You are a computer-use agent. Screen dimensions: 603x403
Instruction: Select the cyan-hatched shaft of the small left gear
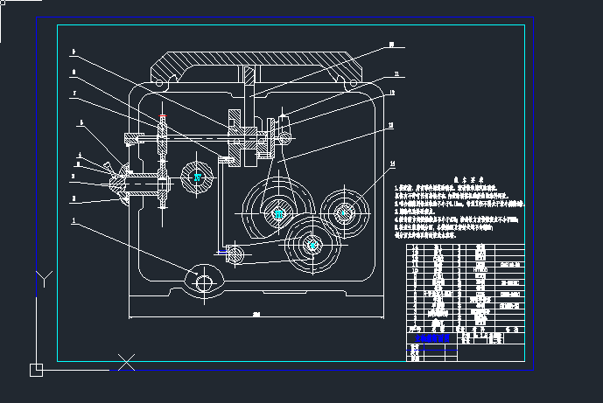click(197, 177)
